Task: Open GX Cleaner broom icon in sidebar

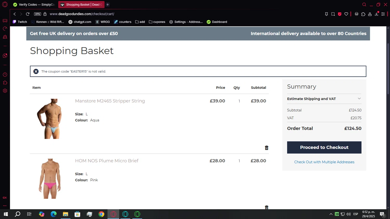Action: click(5, 37)
